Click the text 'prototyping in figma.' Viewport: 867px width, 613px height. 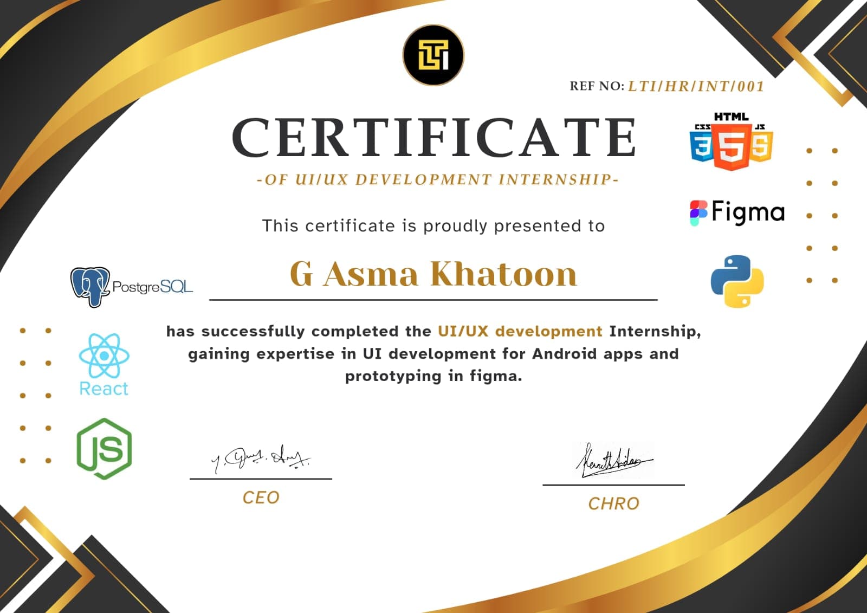tap(433, 376)
